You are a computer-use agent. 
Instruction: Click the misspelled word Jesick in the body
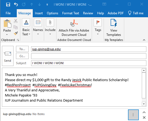click(77, 80)
